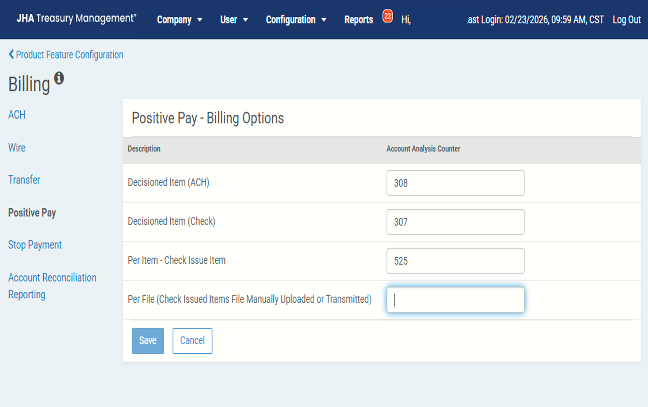Click the Per Item Check Issue field

(x=455, y=261)
